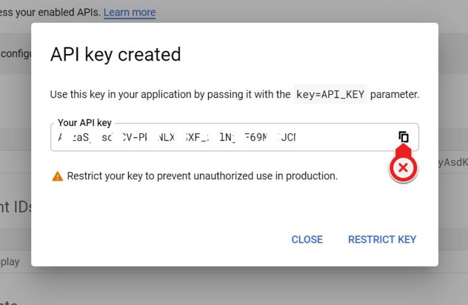
Task: Click the key=API_KEY code snippet
Action: click(330, 94)
